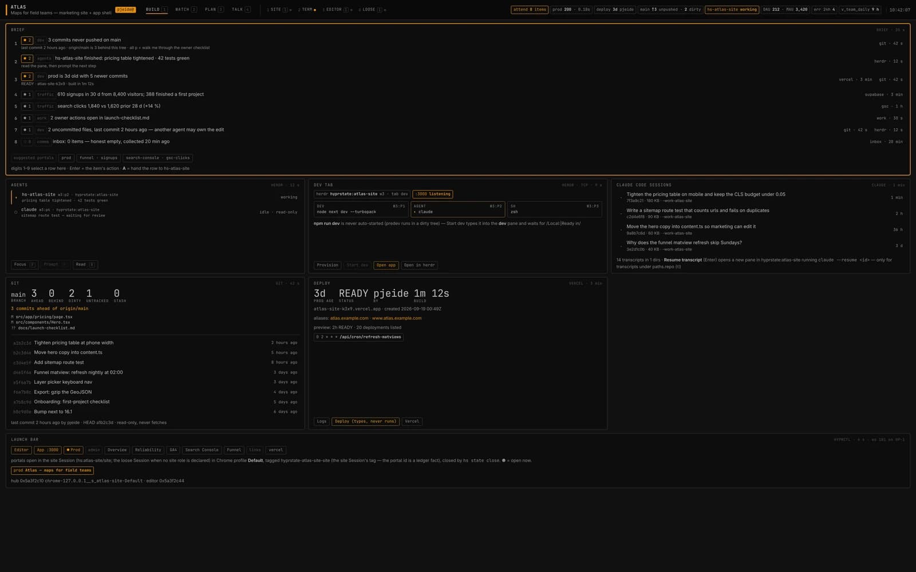916x572 pixels.
Task: Click the 'attend 8 items' status chip
Action: pos(530,10)
